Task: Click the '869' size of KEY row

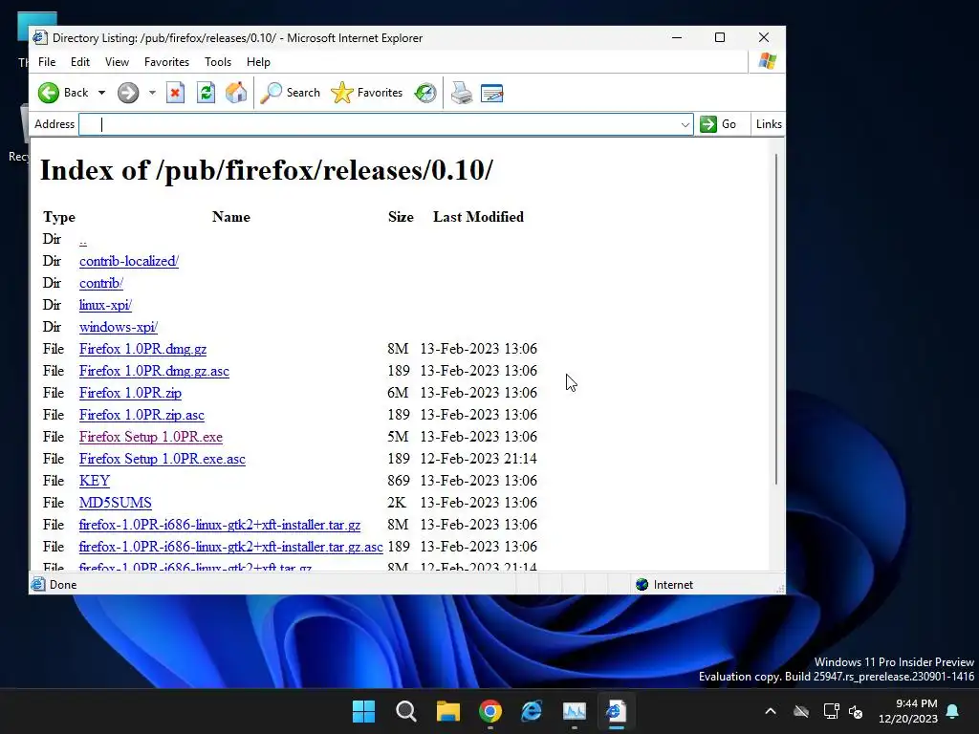Action: [x=399, y=481]
